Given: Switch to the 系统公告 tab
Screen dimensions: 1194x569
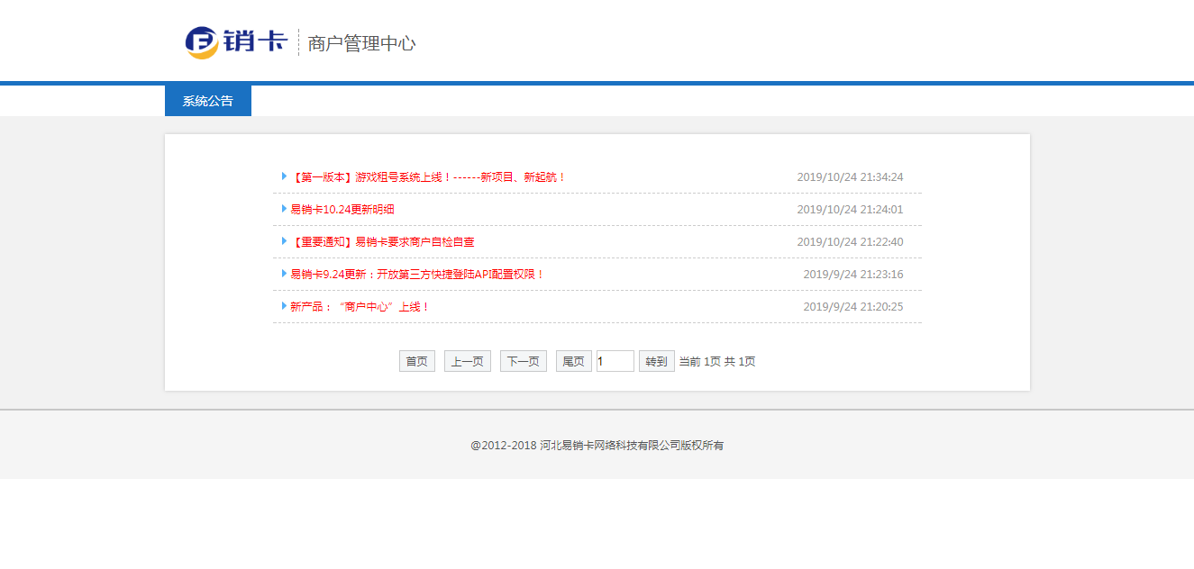Looking at the screenshot, I should (207, 101).
